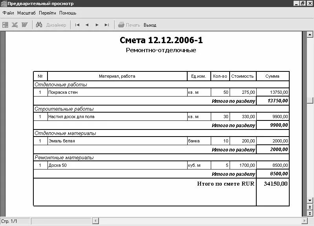
Task: Click horizontal scrollbar left arrow
Action: (95, 221)
